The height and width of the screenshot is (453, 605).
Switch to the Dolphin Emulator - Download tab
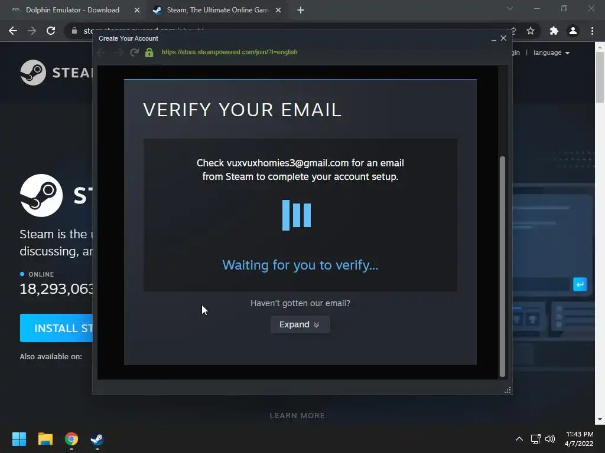coord(73,10)
